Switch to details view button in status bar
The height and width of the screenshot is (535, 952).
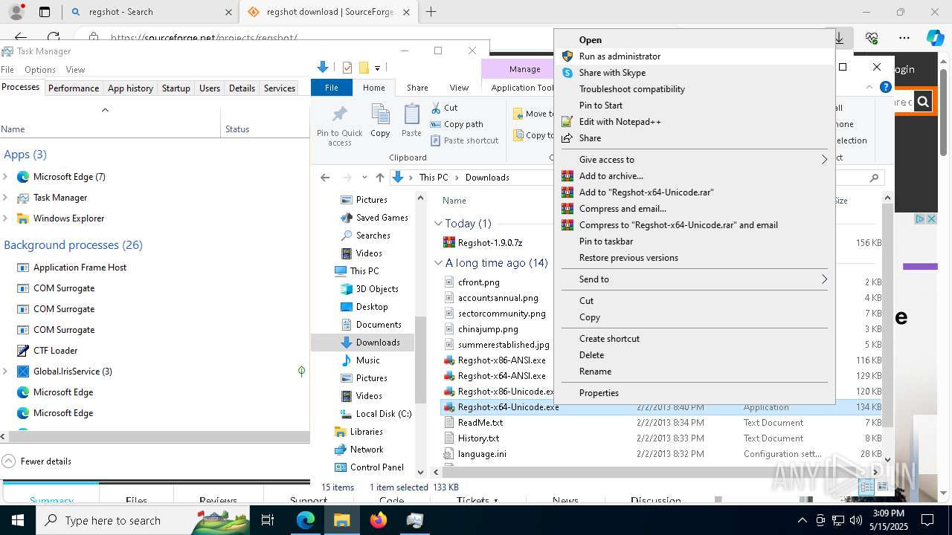(867, 487)
